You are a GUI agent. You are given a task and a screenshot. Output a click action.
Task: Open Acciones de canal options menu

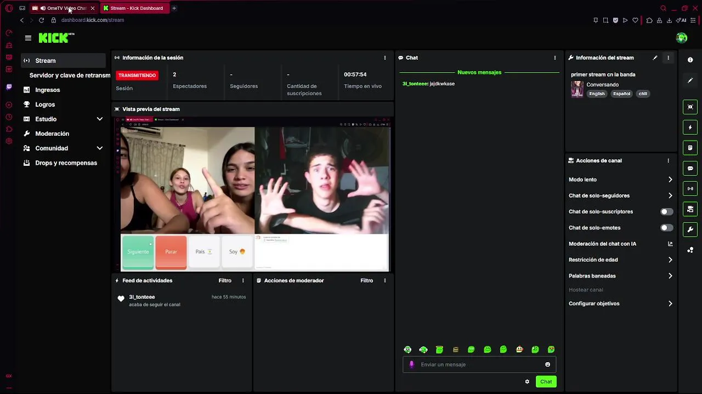pyautogui.click(x=668, y=161)
